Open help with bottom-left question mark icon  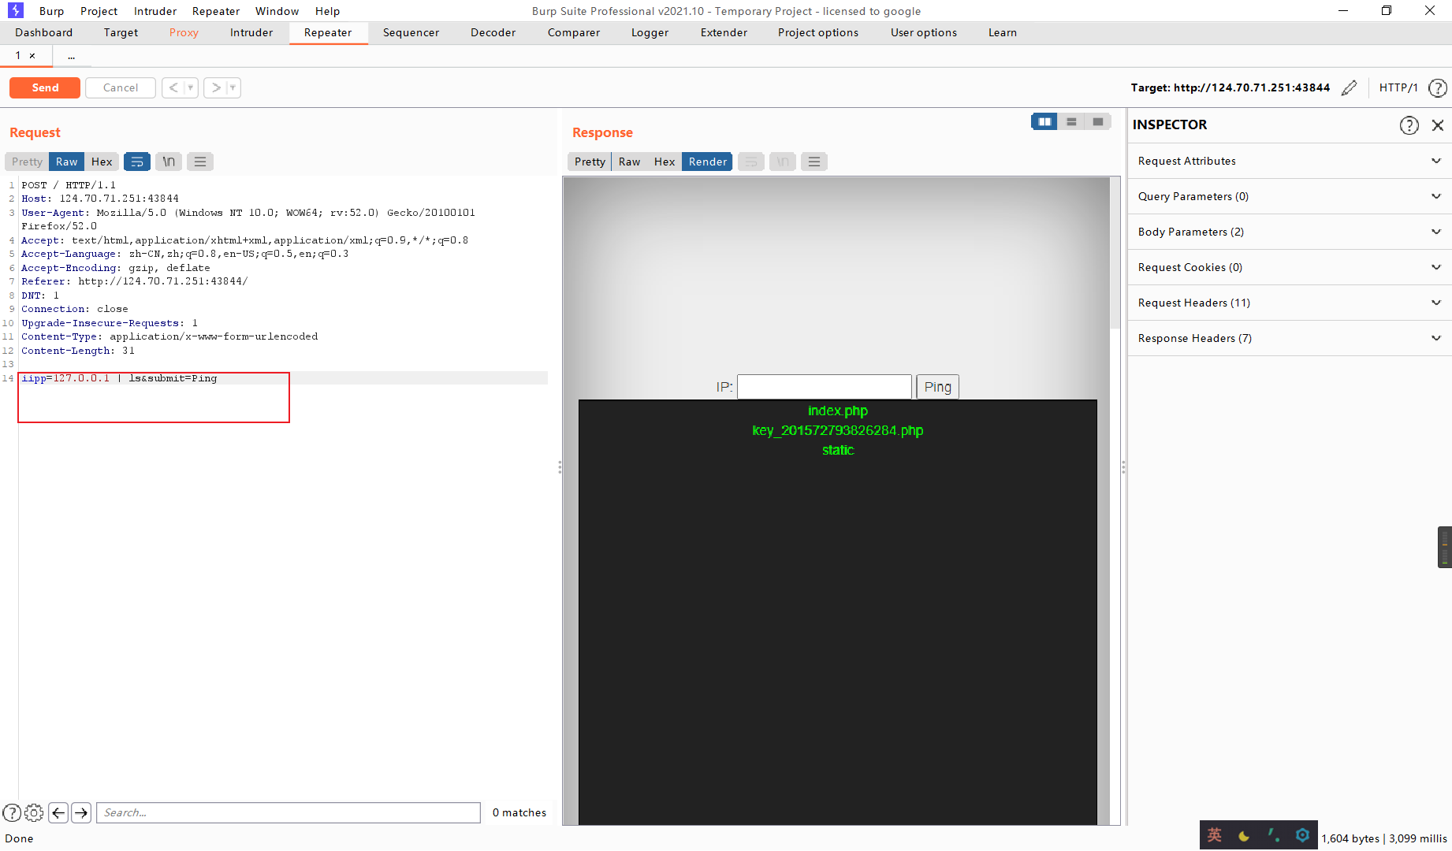[x=12, y=812]
